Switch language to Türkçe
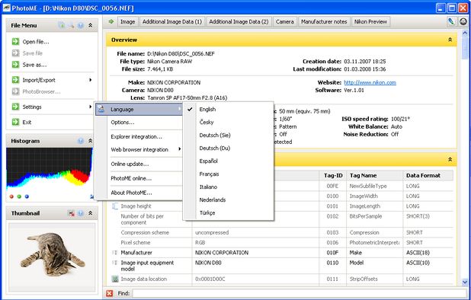 tap(229, 212)
